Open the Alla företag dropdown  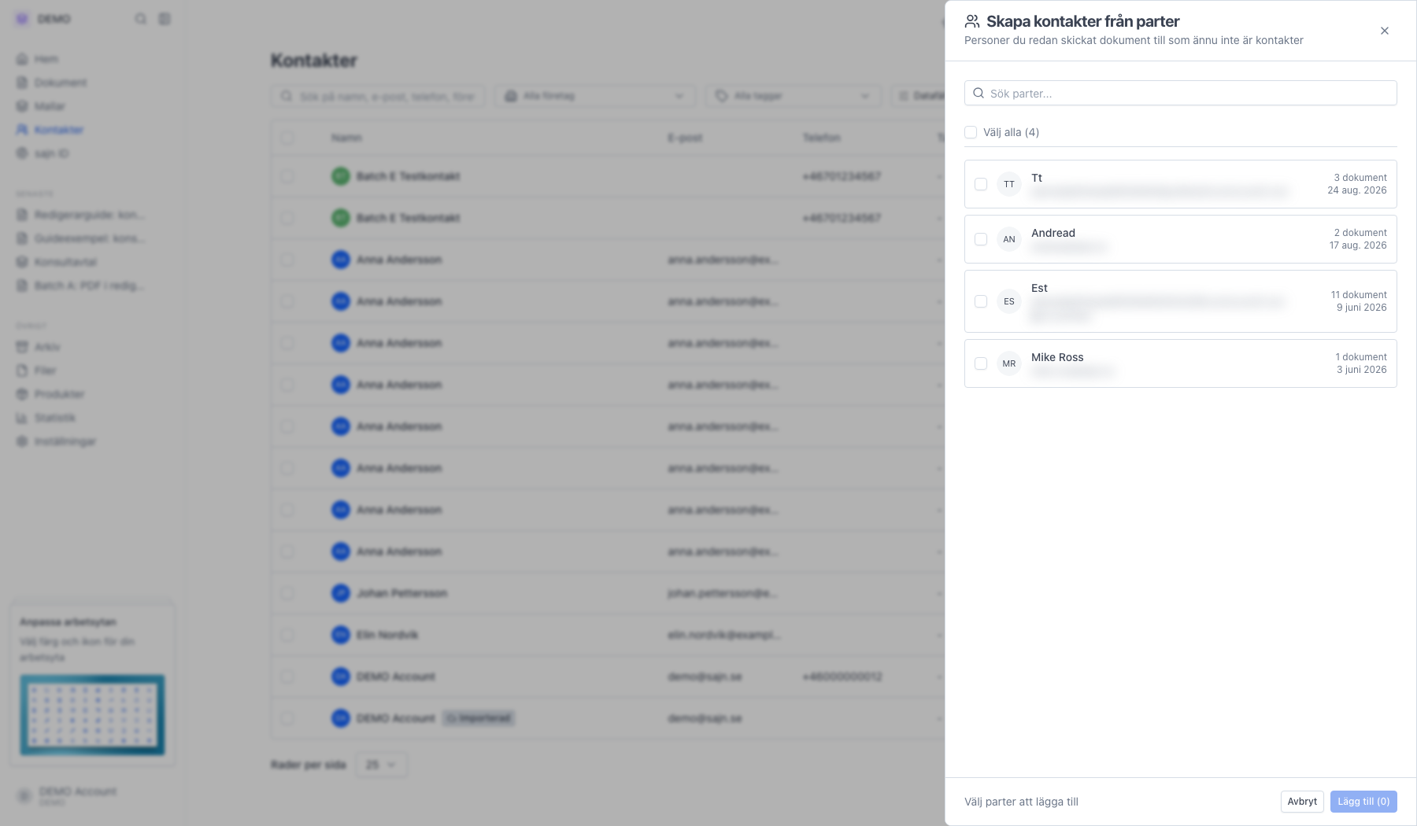point(595,96)
